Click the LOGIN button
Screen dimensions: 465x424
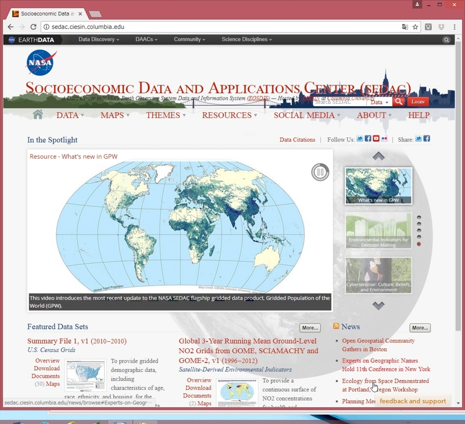tap(418, 102)
